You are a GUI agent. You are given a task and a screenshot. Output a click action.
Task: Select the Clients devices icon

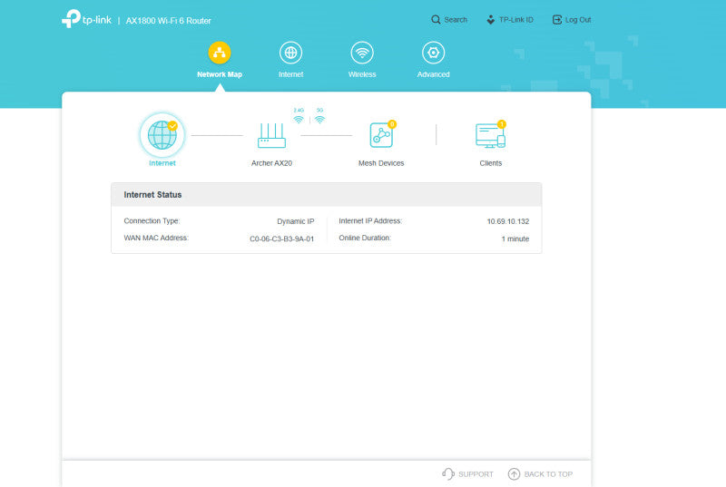[490, 135]
